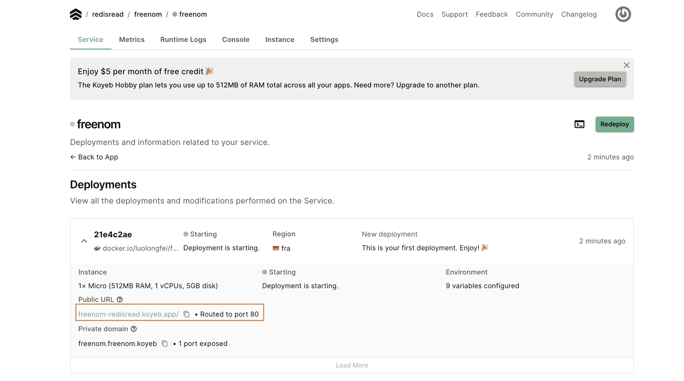Click '1× Micro (512MB RAM...' instance text
The image size is (684, 381).
click(x=148, y=286)
